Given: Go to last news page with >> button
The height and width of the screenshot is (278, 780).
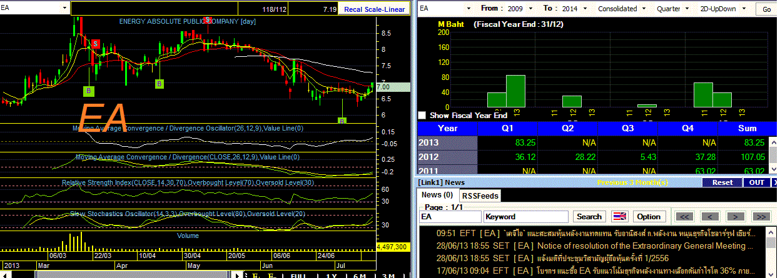Looking at the screenshot, I should 761,217.
